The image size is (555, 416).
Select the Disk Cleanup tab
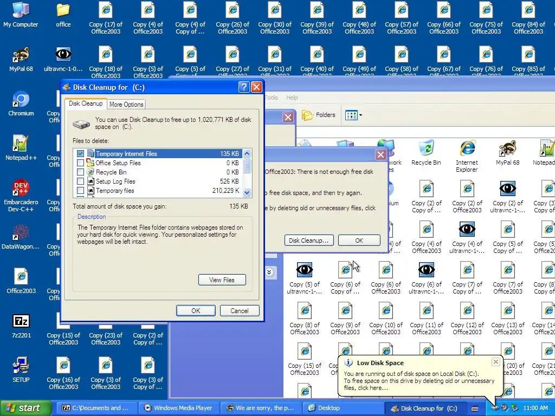coord(86,103)
